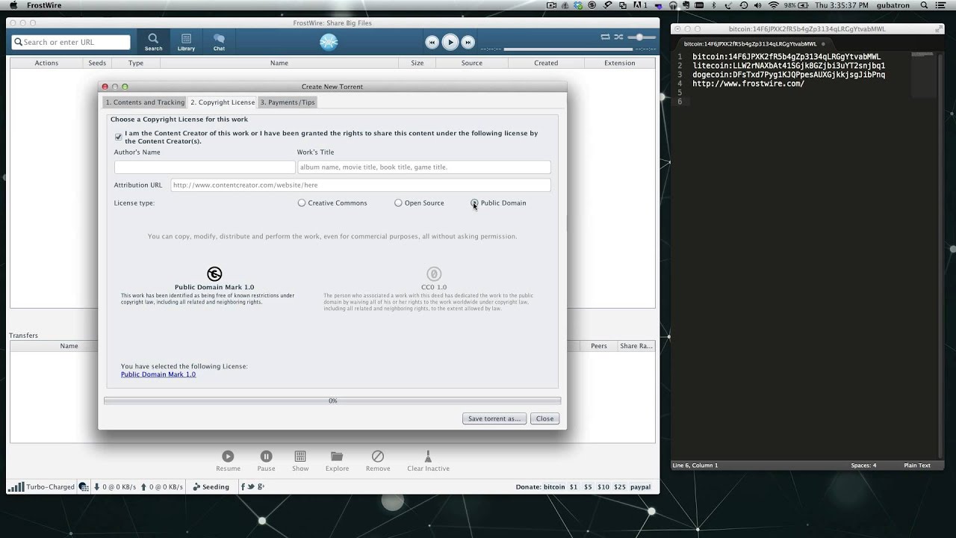Open the FrostWire menu in menu bar
This screenshot has width=956, height=538.
coord(44,5)
